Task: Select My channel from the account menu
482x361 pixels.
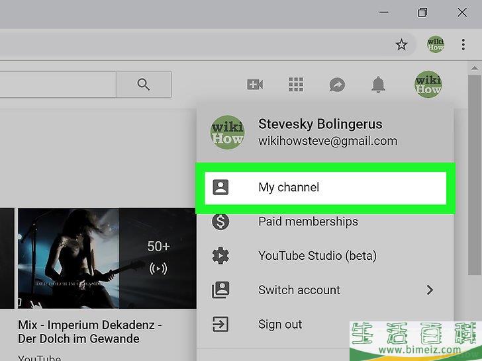Action: (x=325, y=188)
